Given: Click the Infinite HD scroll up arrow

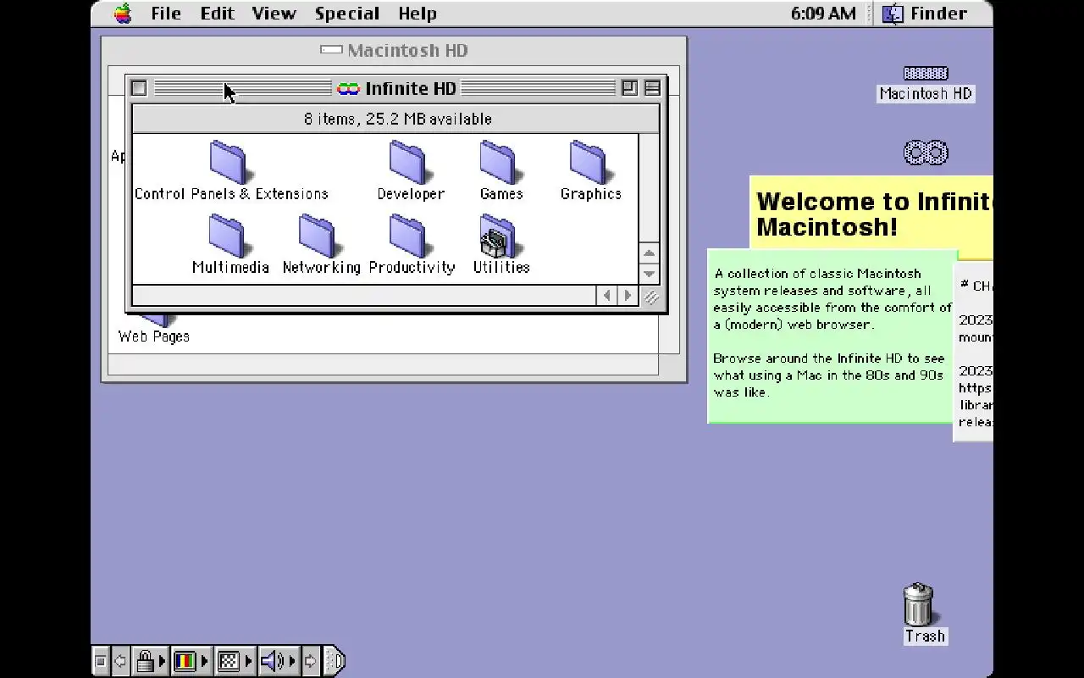Looking at the screenshot, I should click(x=649, y=253).
